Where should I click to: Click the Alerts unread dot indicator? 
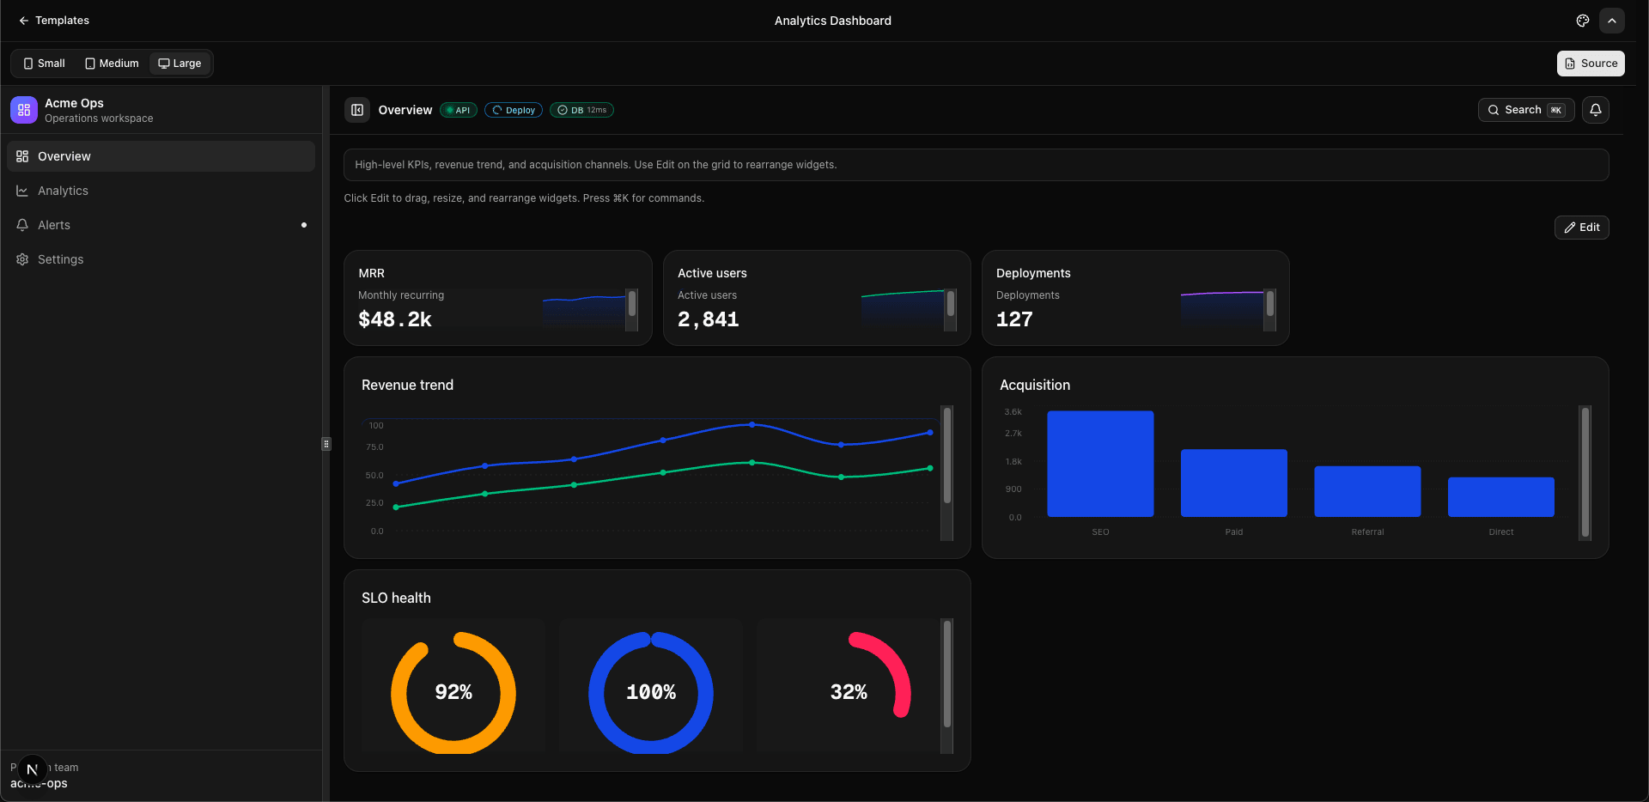coord(304,225)
